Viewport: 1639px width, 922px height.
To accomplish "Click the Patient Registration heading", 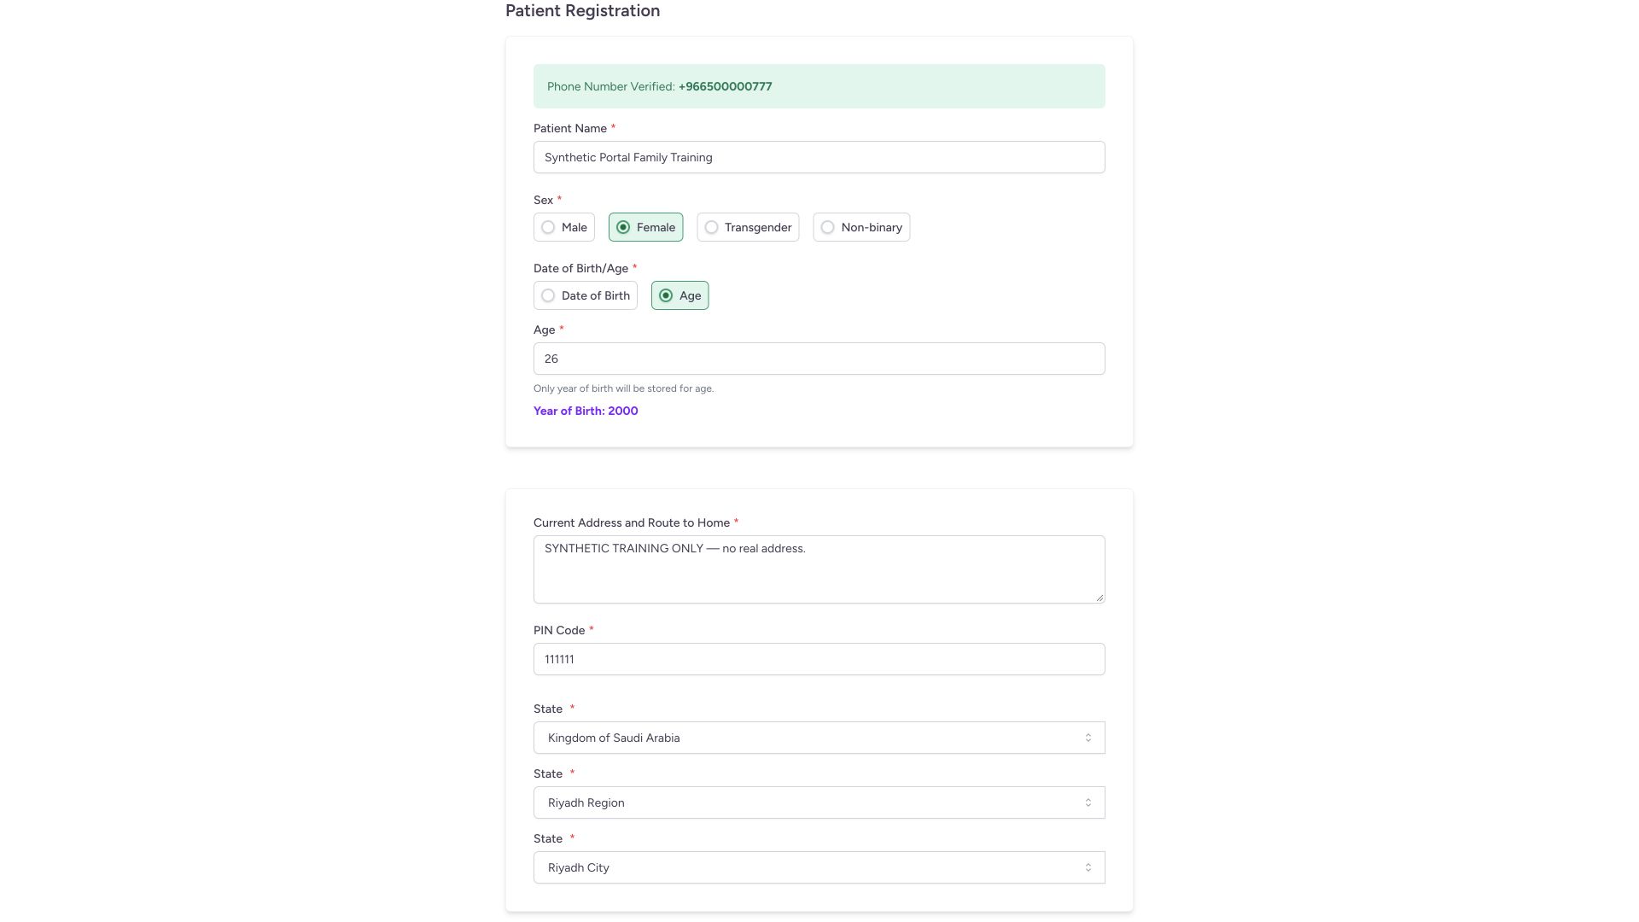I will point(582,11).
